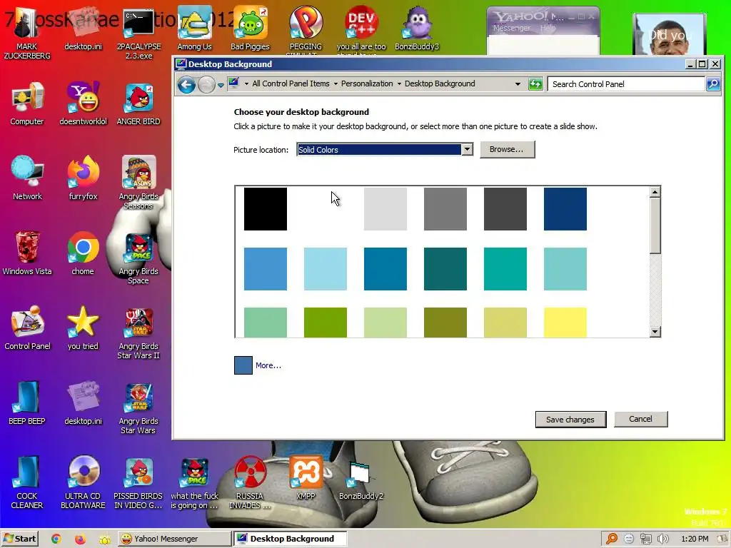Choose the yellow color swatch
731x548 pixels.
[x=565, y=323]
